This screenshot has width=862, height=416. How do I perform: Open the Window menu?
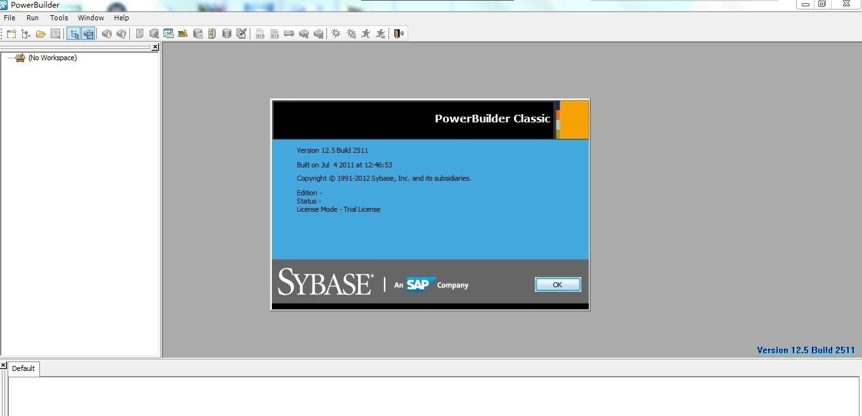pos(91,18)
